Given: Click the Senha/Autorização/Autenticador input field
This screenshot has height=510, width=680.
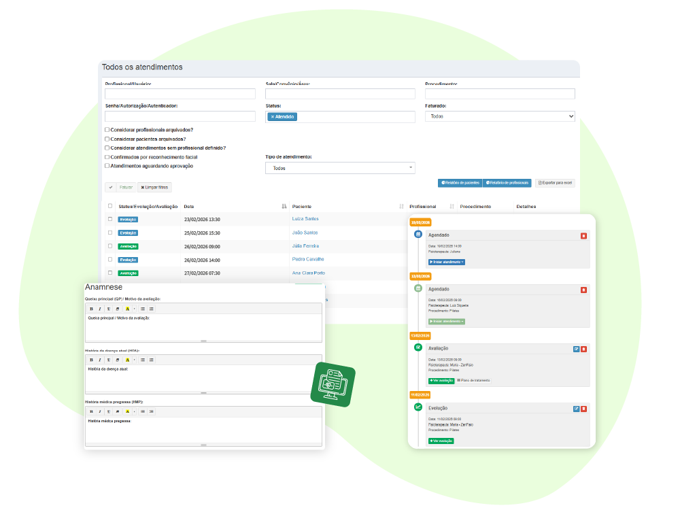Looking at the screenshot, I should [x=180, y=116].
